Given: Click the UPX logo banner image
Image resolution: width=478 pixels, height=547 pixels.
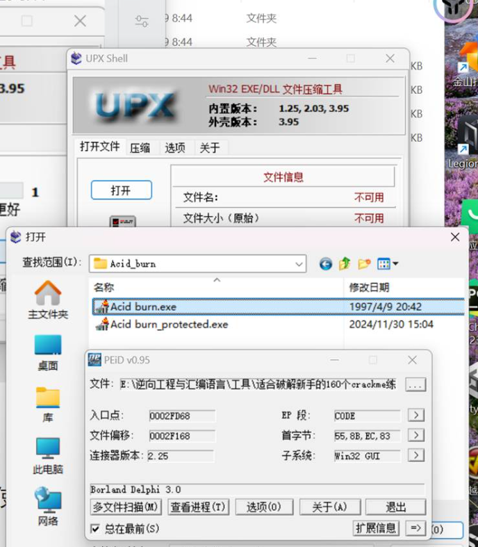Looking at the screenshot, I should pos(135,105).
